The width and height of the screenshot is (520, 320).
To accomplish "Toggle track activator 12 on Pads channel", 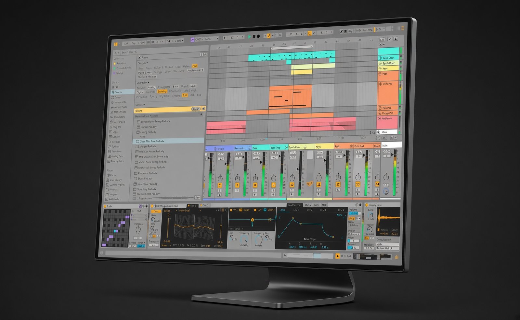I will tap(338, 184).
